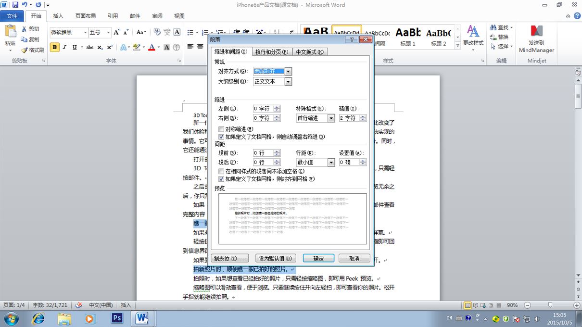Click Copy (复制) icon
Screen dimensions: 582x327
pos(24,39)
